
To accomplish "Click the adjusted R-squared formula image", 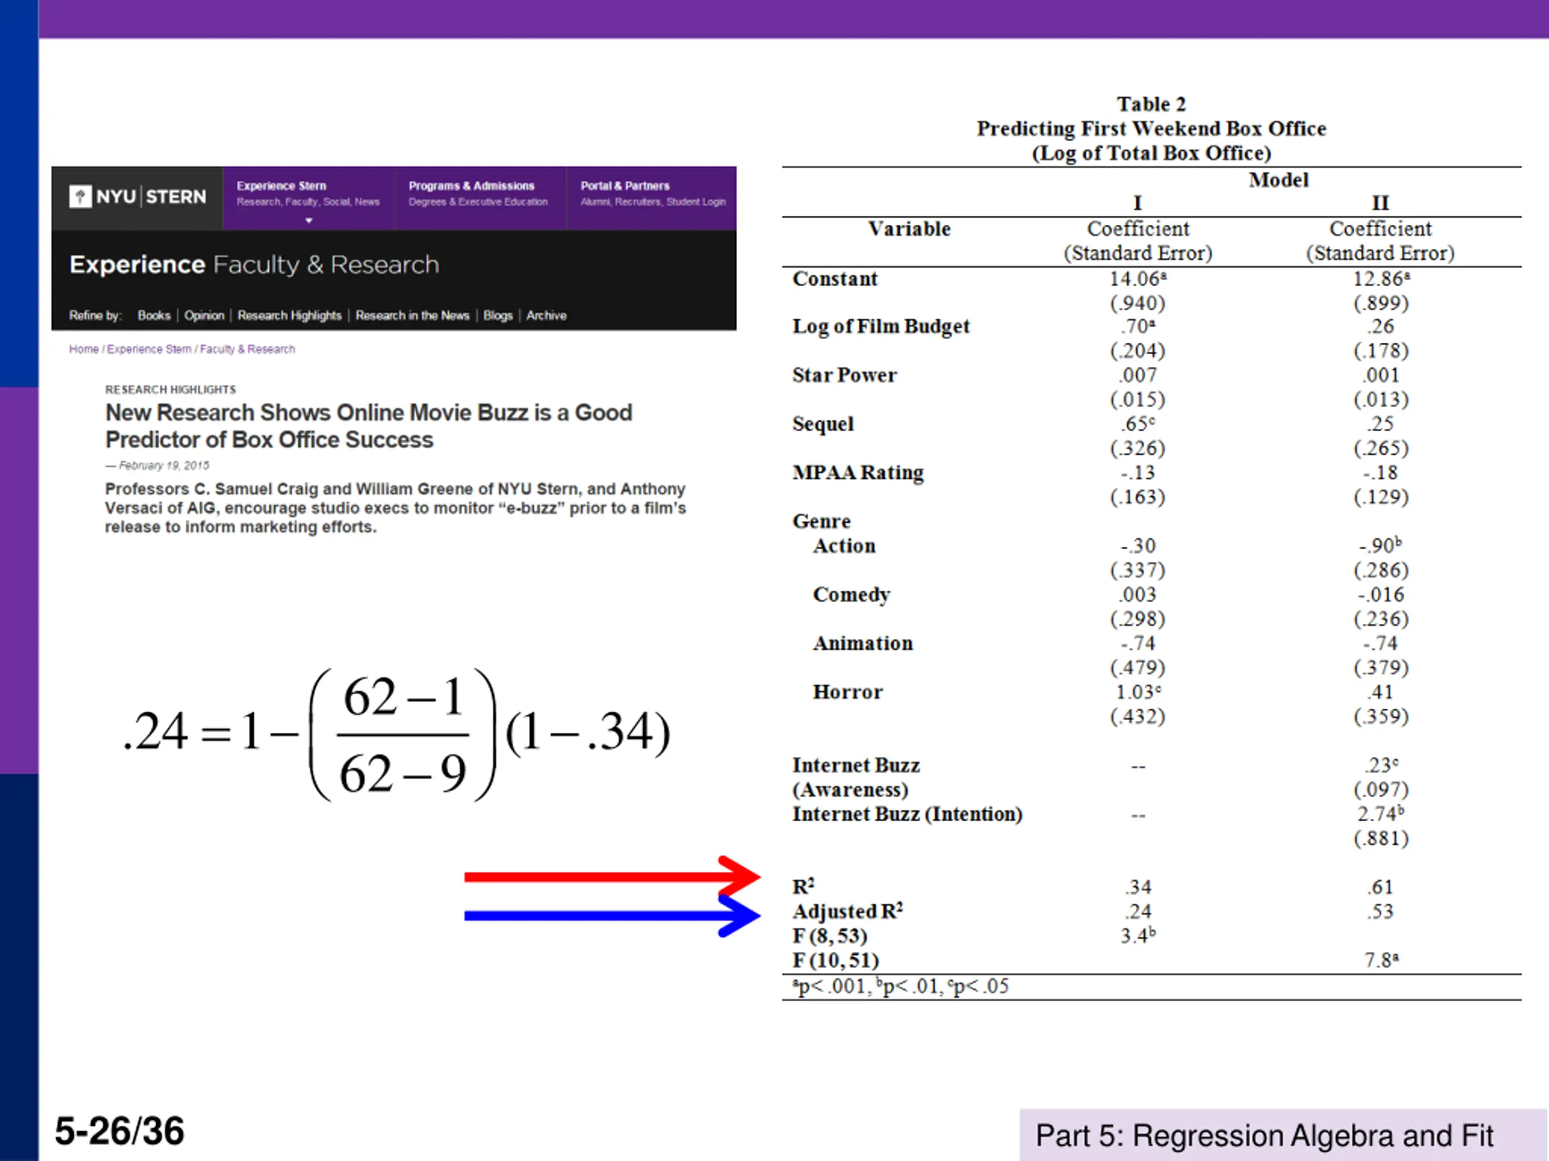I will 396,733.
